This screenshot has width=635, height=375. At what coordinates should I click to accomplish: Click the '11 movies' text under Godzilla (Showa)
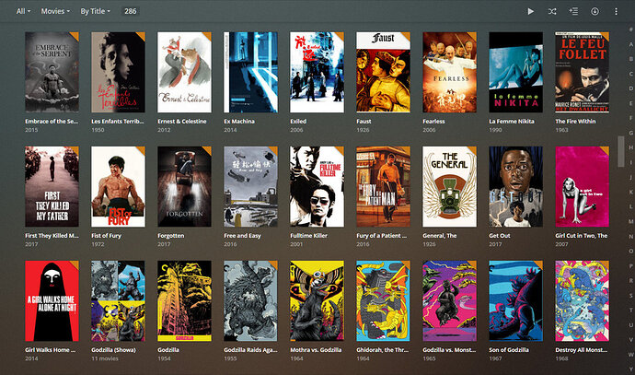[x=105, y=358]
